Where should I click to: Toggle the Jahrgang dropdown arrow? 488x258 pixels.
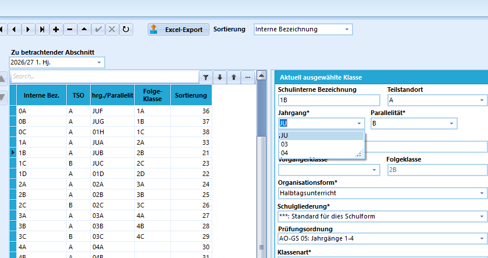click(359, 123)
